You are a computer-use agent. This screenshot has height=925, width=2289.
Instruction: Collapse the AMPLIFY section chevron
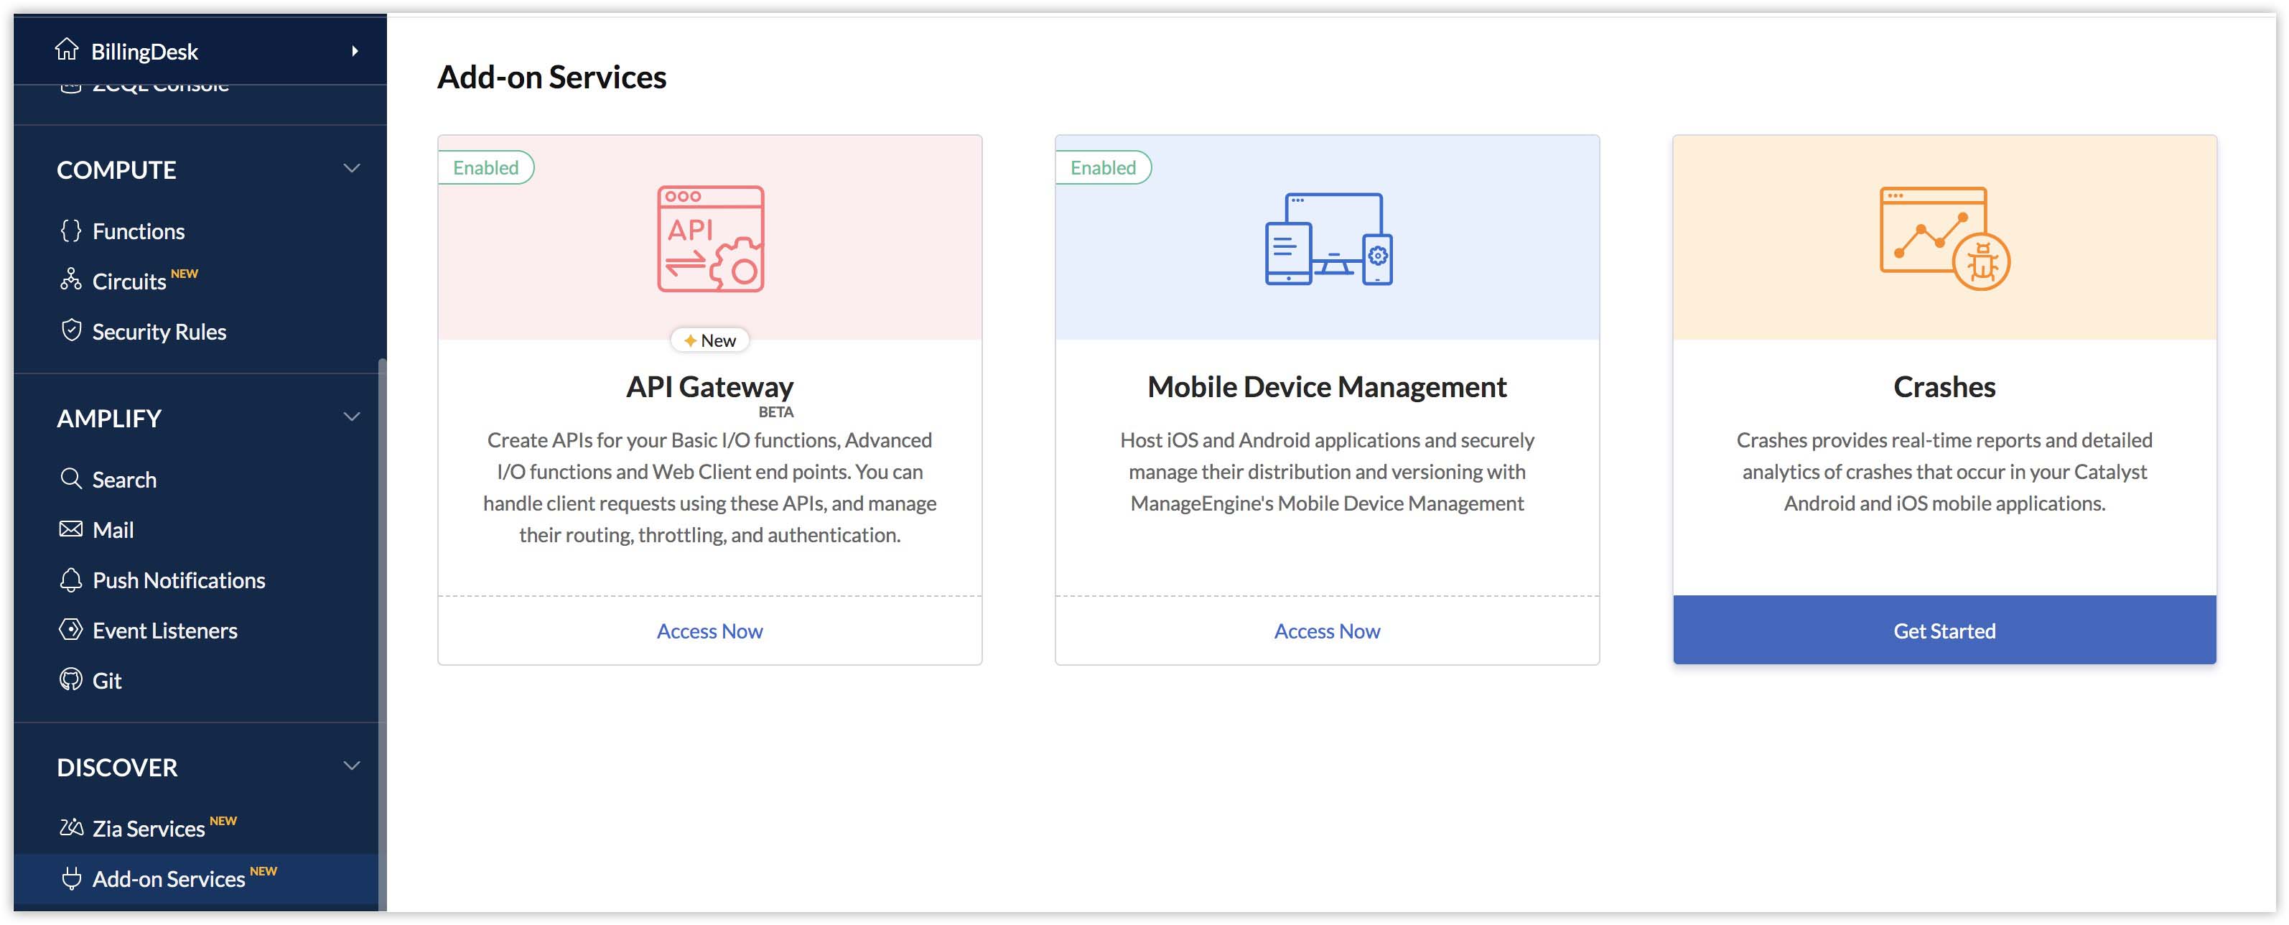(x=352, y=417)
